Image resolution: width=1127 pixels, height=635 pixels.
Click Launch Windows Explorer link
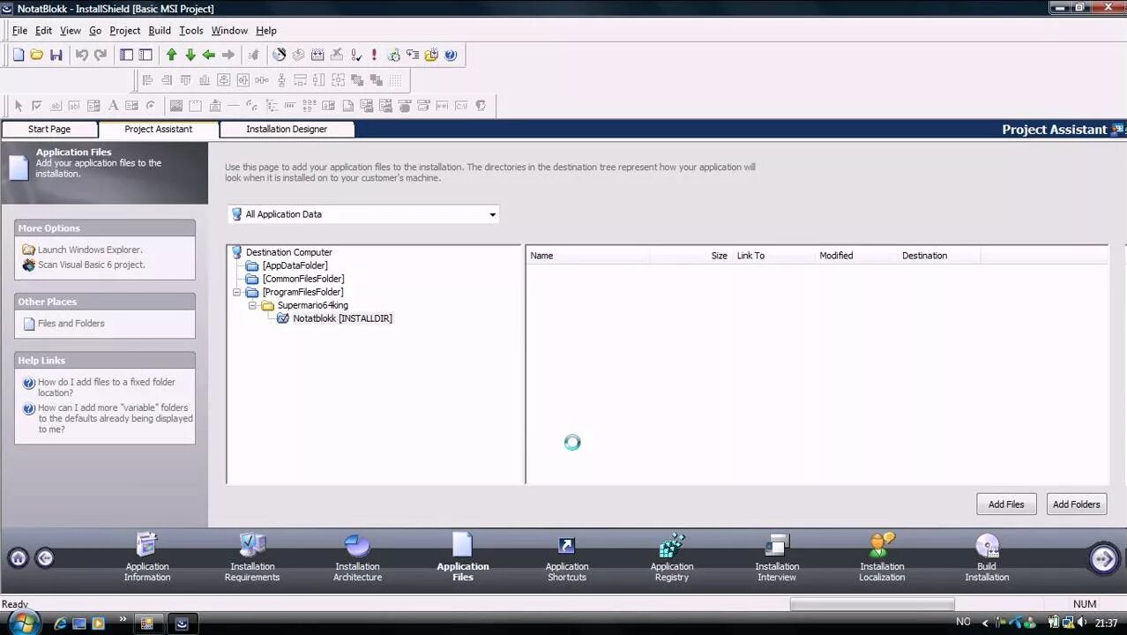point(90,250)
